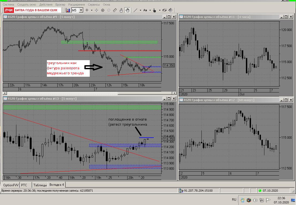Switch to the Таблицы tab

pyautogui.click(x=40, y=185)
